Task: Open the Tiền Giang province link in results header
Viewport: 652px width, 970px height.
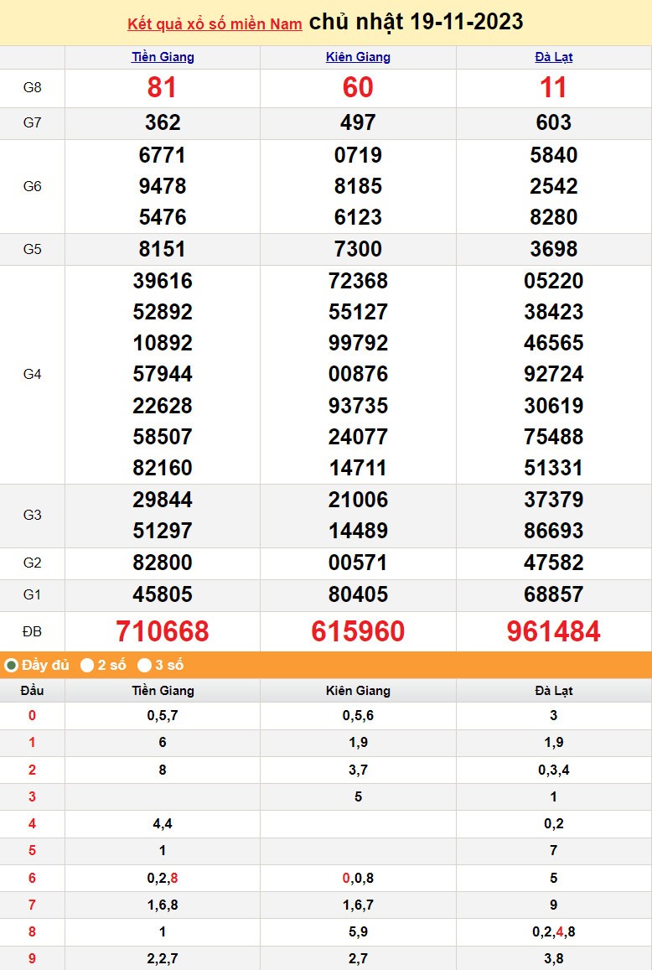Action: pyautogui.click(x=163, y=57)
